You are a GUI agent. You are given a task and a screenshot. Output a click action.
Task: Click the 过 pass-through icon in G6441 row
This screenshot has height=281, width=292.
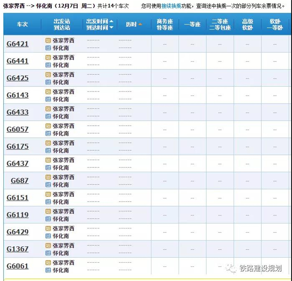tap(48, 65)
